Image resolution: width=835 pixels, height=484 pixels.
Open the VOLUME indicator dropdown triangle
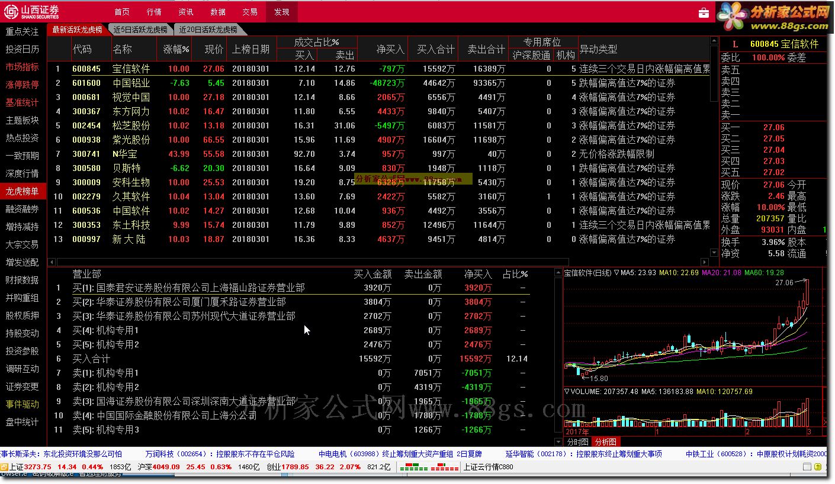[567, 391]
